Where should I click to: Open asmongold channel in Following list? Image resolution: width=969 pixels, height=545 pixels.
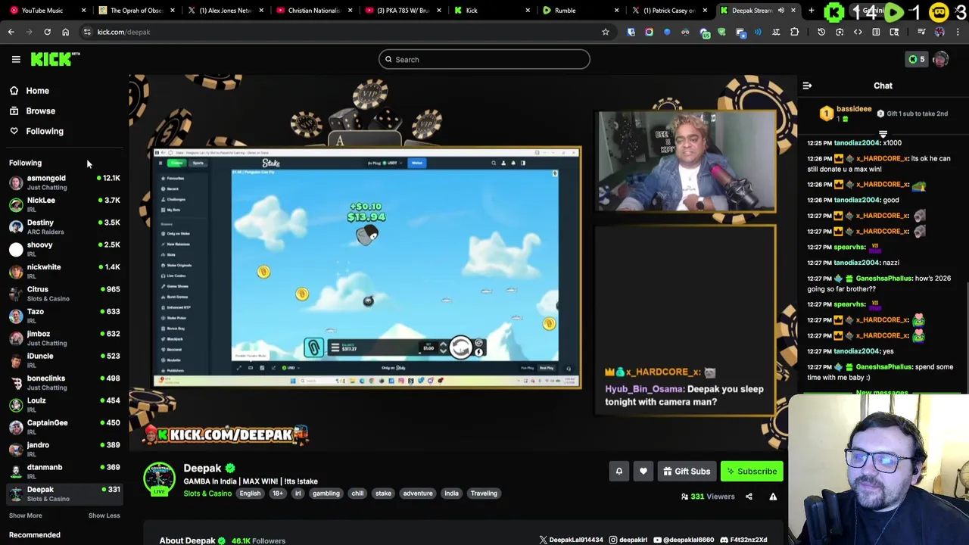click(x=64, y=182)
